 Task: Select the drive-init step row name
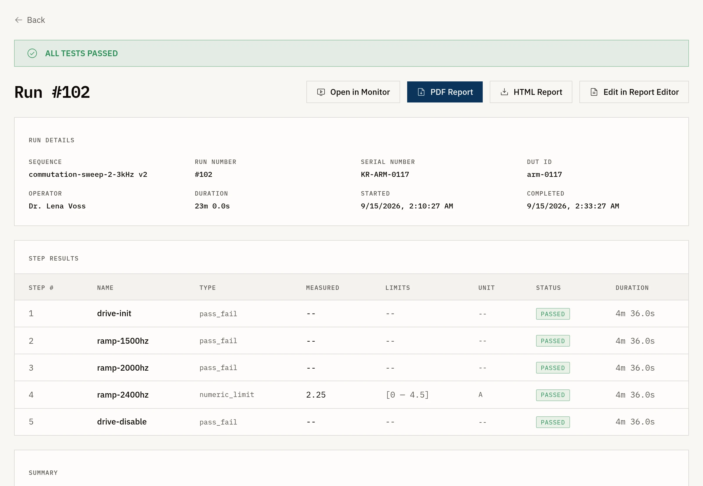pos(114,313)
